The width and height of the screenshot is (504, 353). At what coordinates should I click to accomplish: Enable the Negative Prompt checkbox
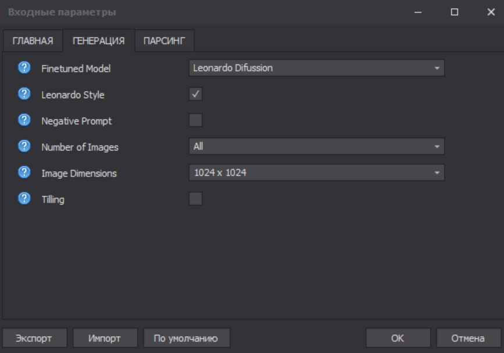195,120
